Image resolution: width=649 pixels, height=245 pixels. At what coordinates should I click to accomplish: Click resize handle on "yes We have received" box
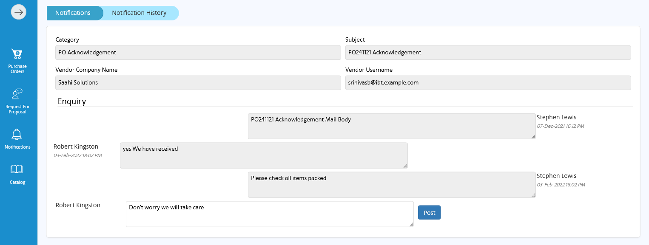[405, 166]
